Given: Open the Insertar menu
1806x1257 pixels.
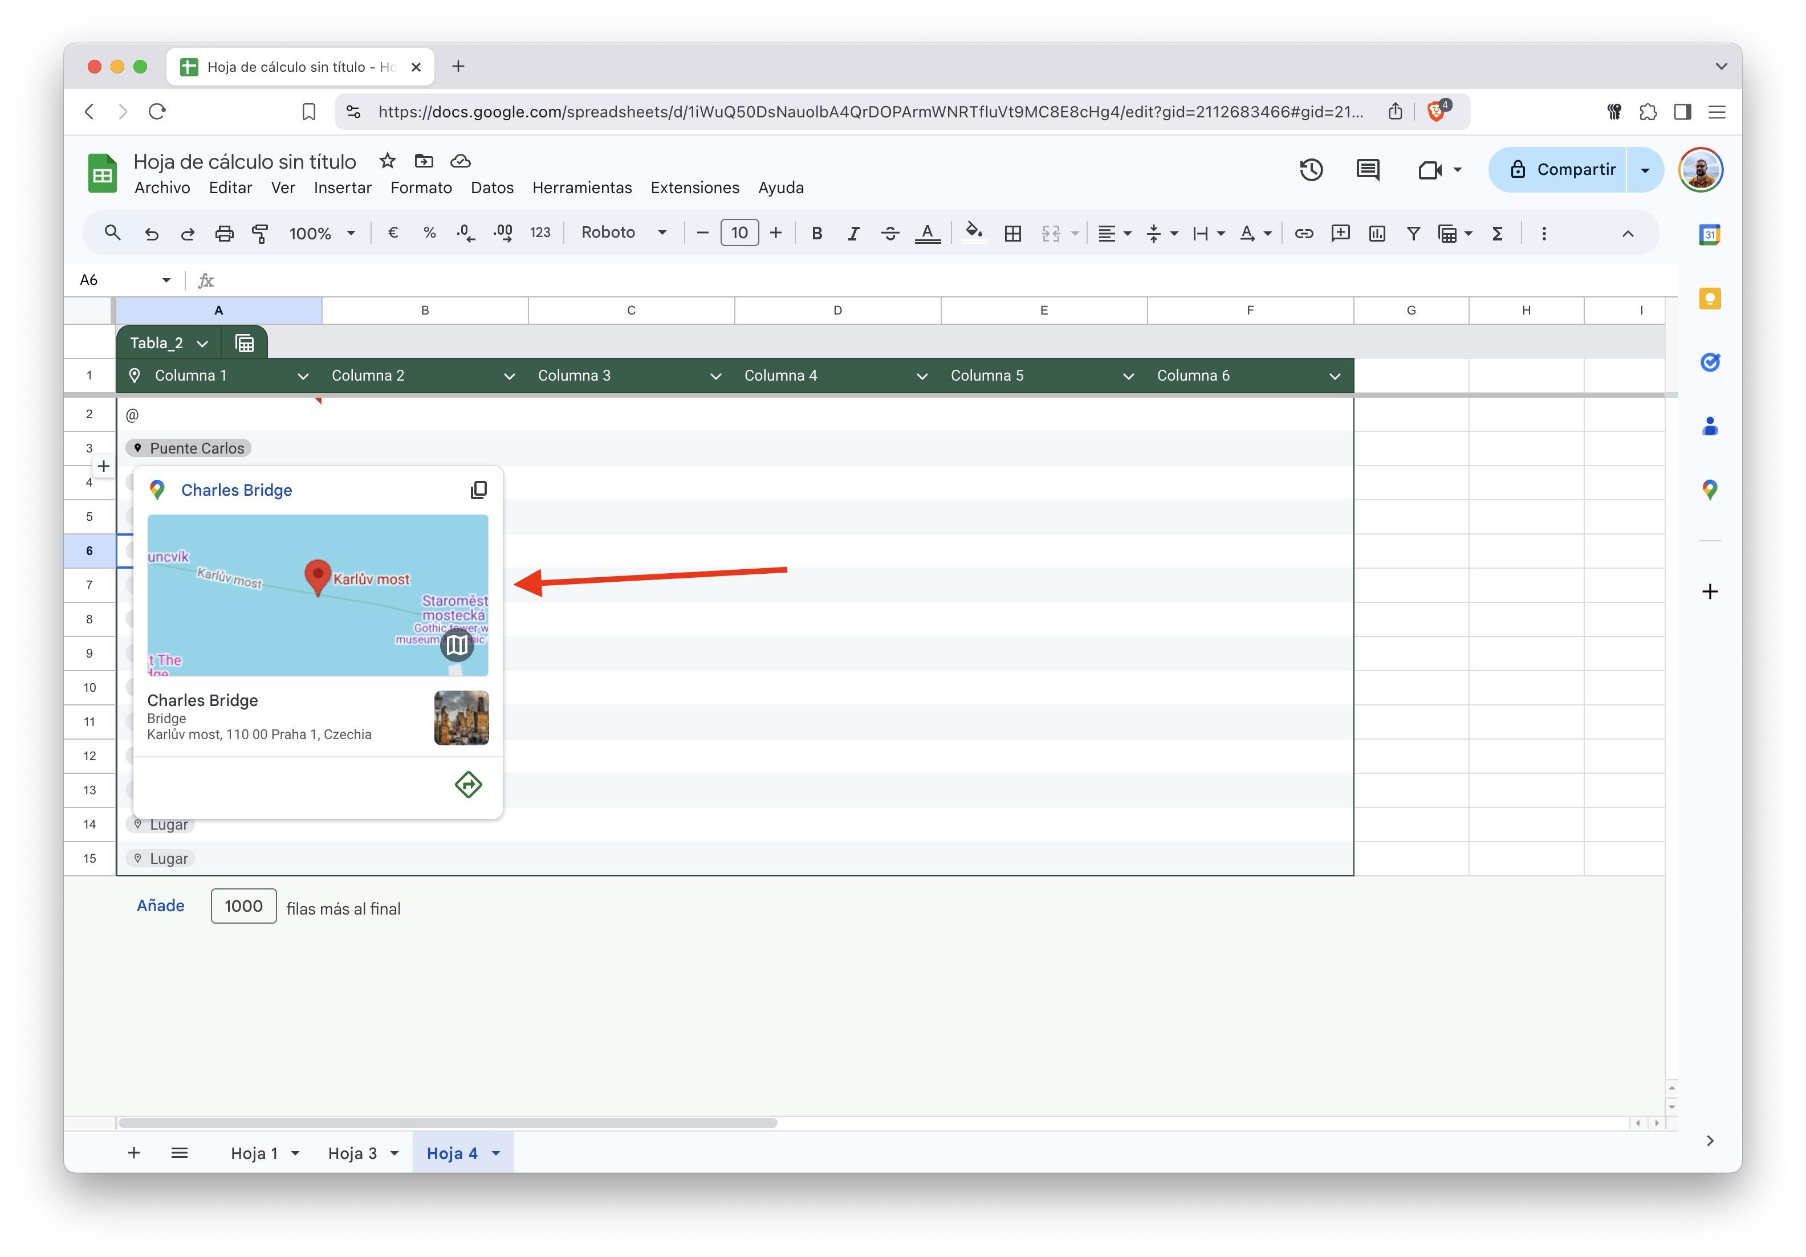Looking at the screenshot, I should (342, 188).
